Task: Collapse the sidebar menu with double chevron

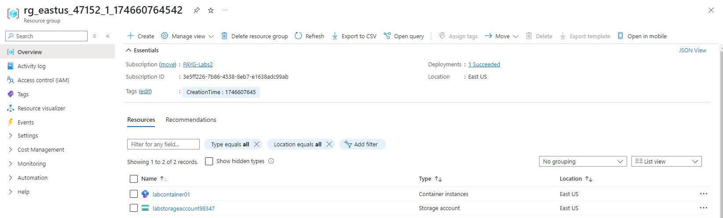Action: point(108,36)
